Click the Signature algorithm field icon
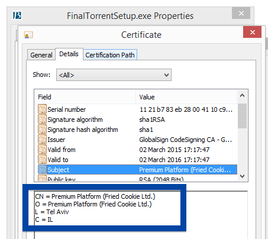This screenshot has width=268, height=239. click(42, 119)
